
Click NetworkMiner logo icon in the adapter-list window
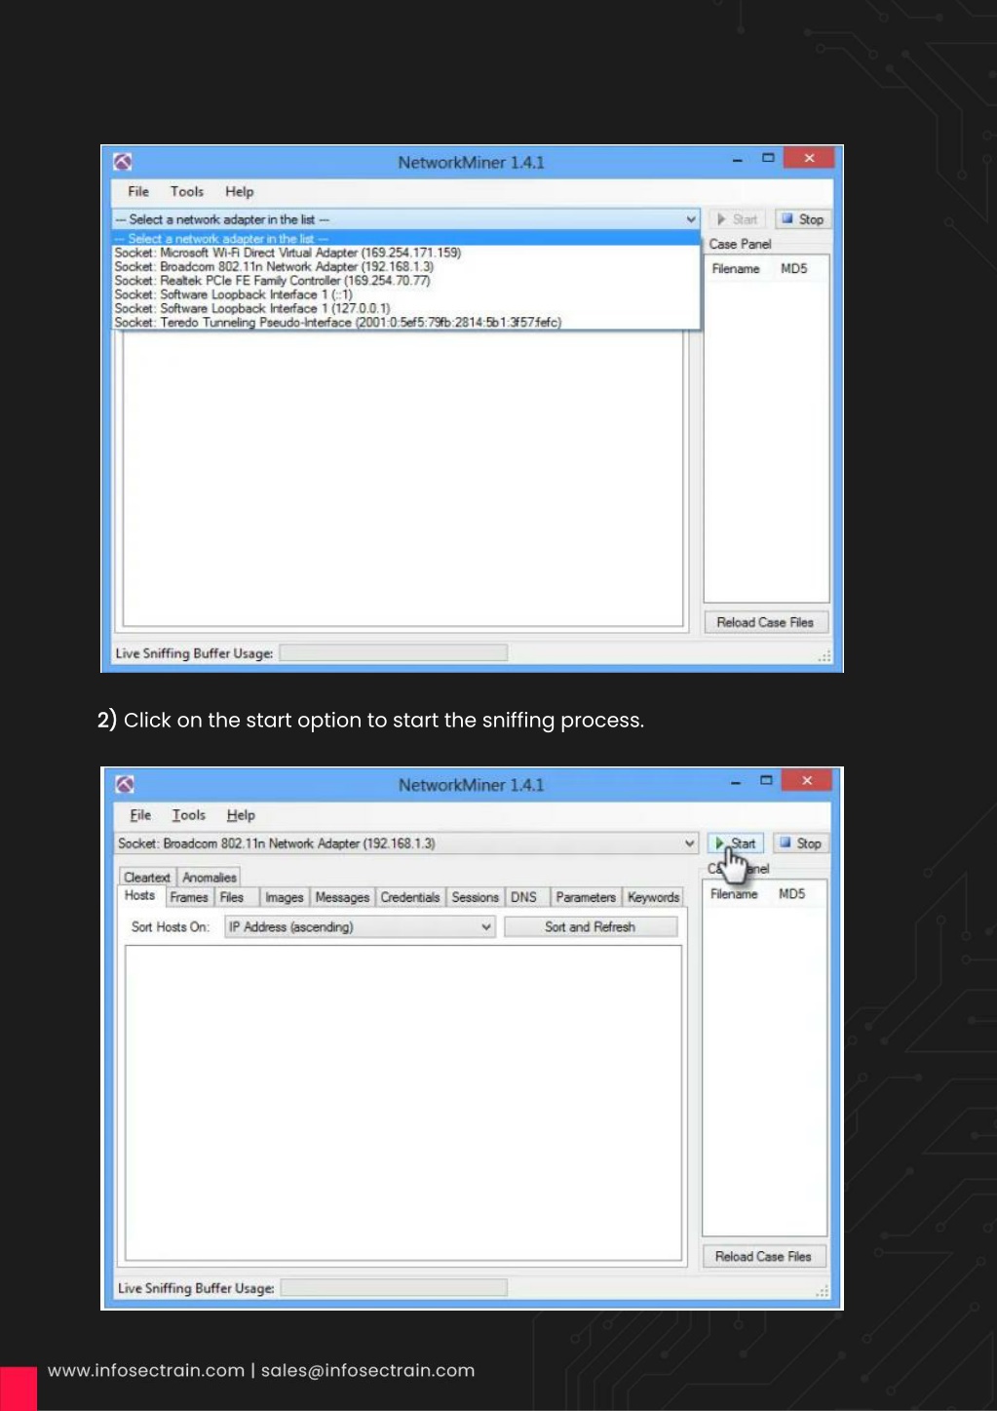pyautogui.click(x=123, y=162)
